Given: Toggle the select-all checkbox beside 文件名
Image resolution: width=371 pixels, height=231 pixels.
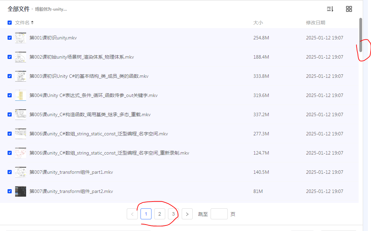Looking at the screenshot, I should [10, 23].
